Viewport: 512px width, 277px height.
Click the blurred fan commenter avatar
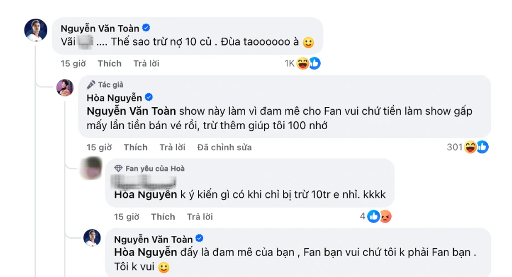pyautogui.click(x=92, y=168)
